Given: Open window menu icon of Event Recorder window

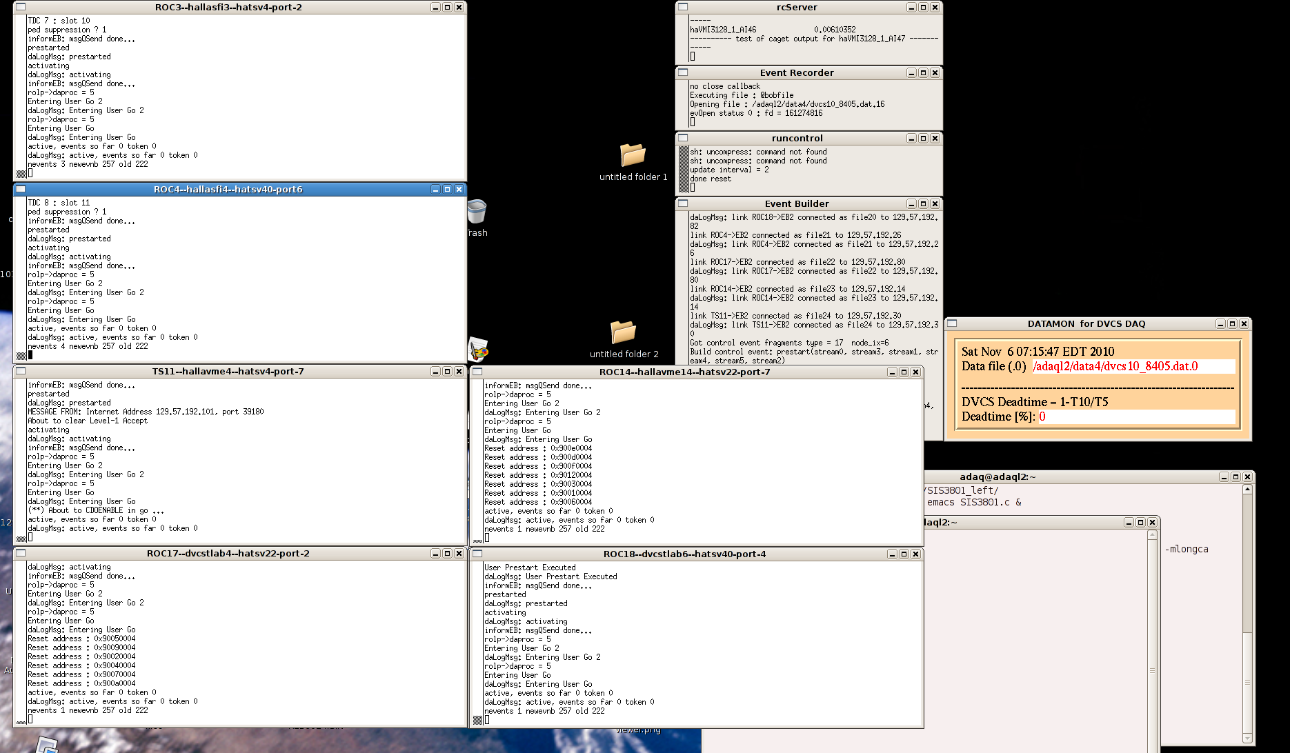Looking at the screenshot, I should coord(683,72).
